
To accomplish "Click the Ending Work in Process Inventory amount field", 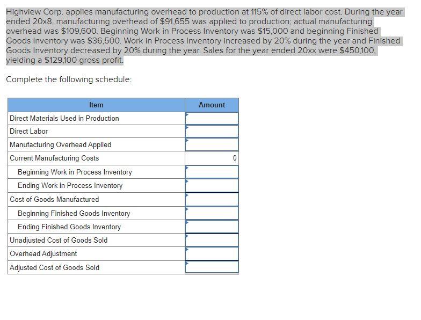I will point(212,186).
